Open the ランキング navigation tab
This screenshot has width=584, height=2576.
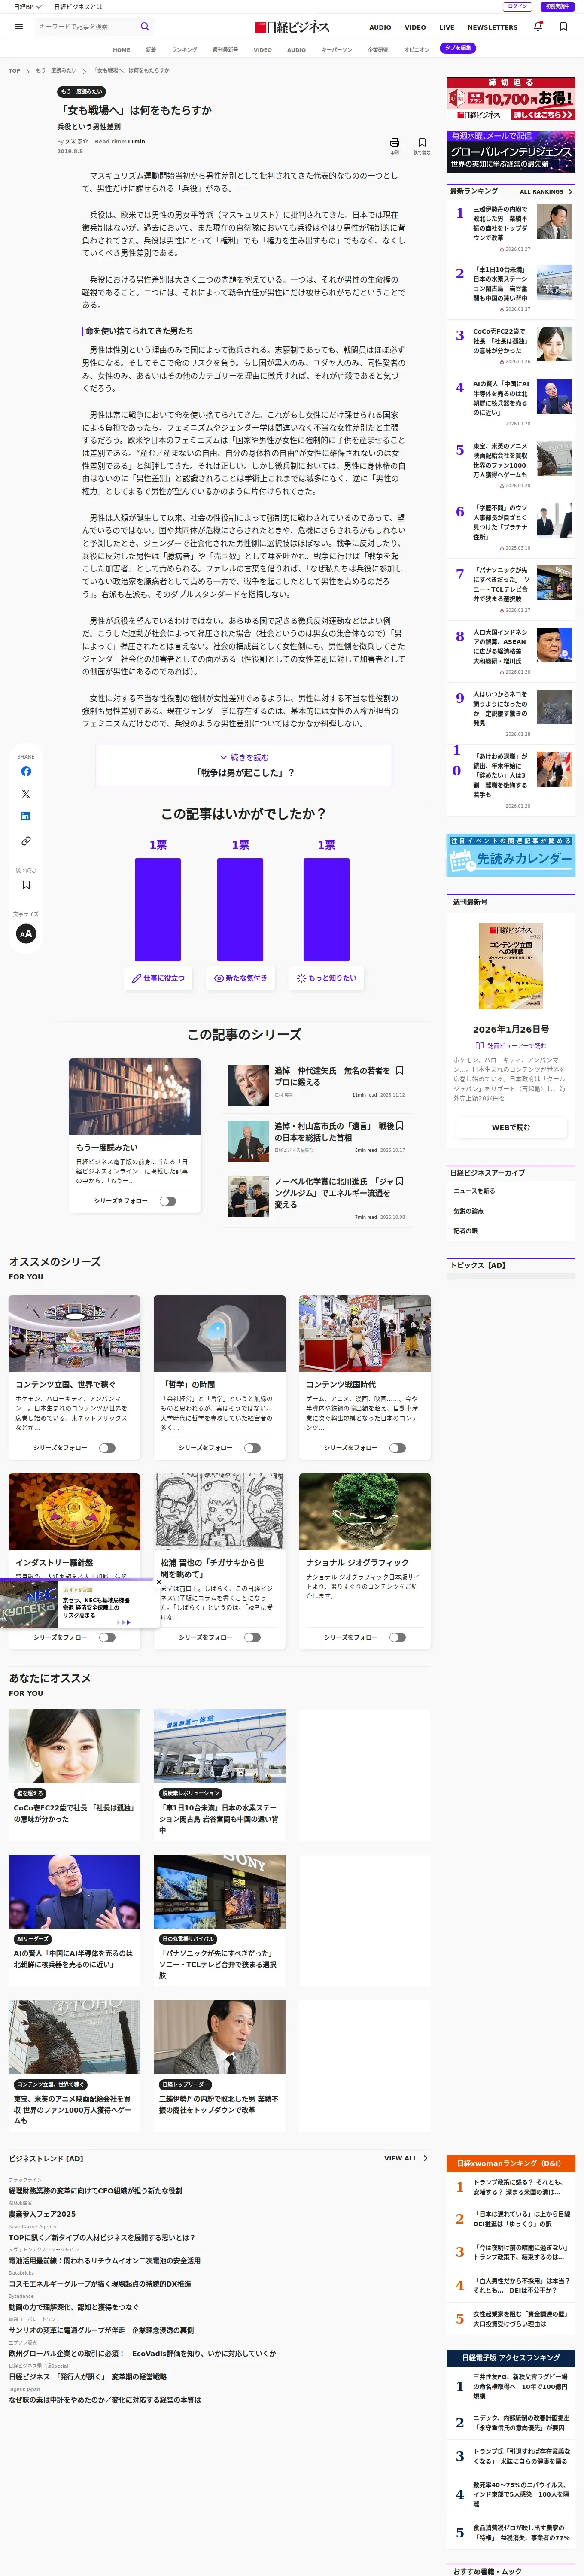[x=184, y=49]
